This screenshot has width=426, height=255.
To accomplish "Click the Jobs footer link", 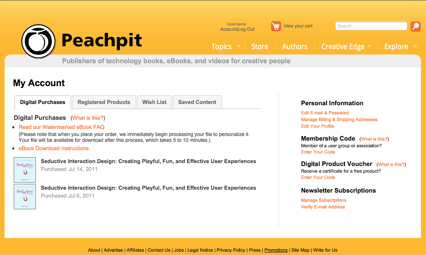I will tap(179, 250).
